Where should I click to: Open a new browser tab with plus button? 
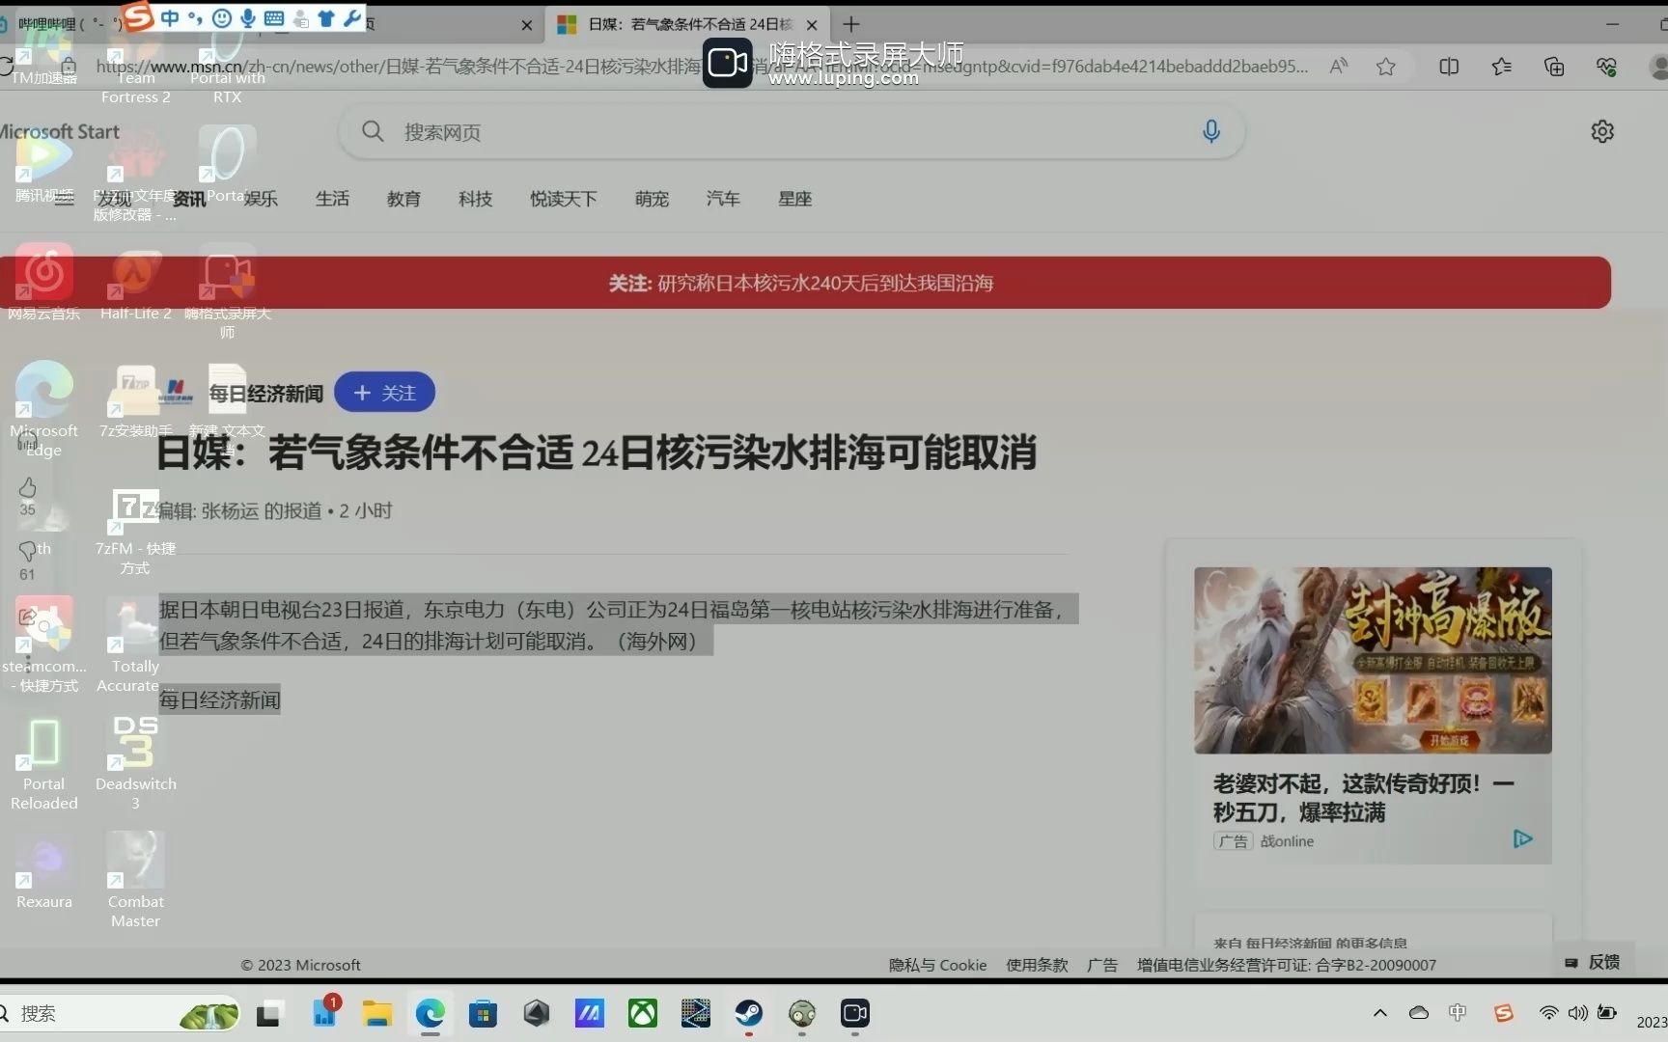click(x=851, y=24)
